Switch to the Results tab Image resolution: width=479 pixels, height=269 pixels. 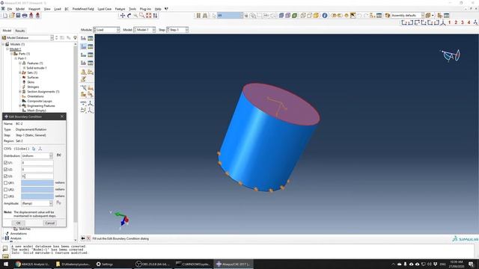tap(20, 31)
